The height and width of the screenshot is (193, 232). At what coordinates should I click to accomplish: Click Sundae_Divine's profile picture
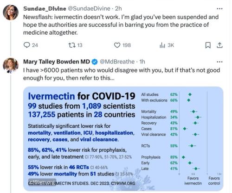tap(11, 12)
